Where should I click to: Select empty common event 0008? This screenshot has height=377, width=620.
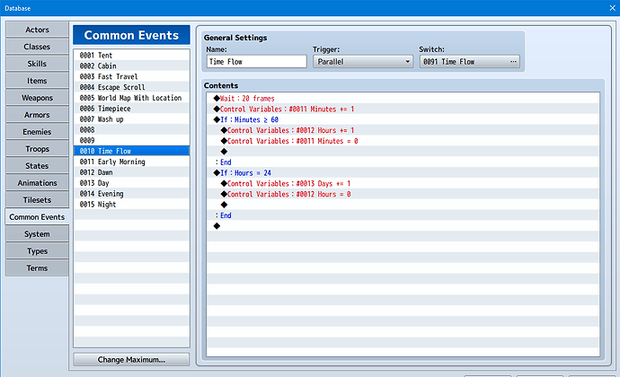[131, 130]
